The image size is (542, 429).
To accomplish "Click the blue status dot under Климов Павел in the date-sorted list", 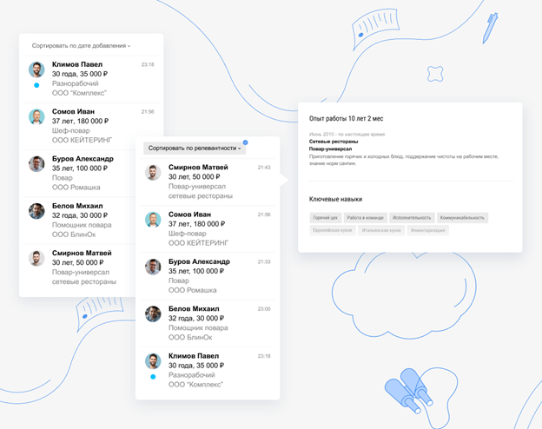I will point(36,85).
